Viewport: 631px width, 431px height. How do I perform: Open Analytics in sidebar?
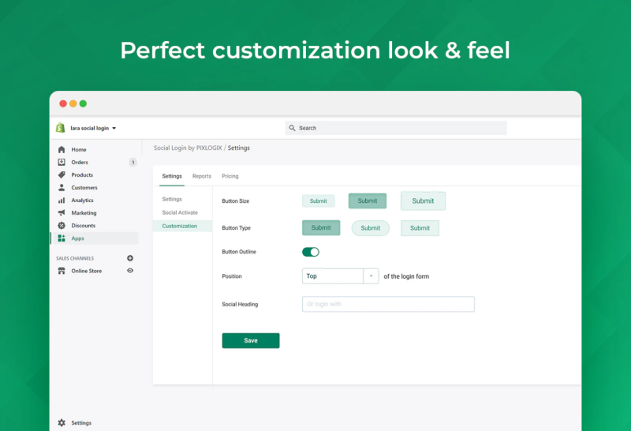(x=82, y=201)
